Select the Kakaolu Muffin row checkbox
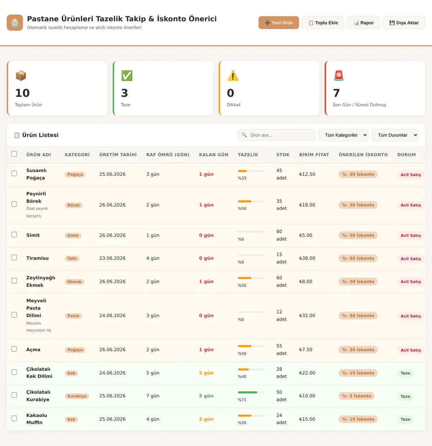Screen dimensions: 432x446 (x=14, y=419)
